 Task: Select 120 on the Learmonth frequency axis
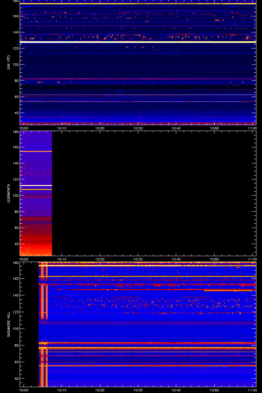(15, 179)
